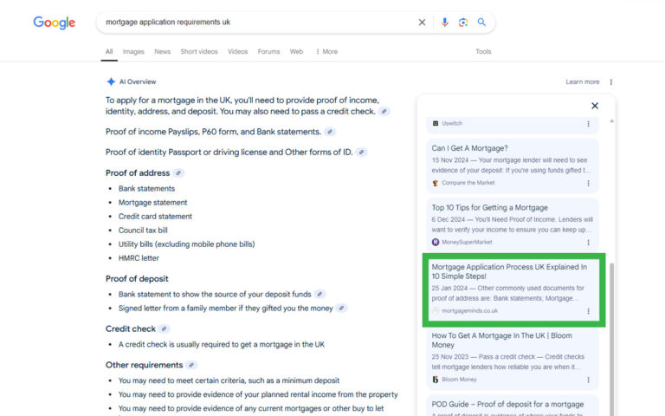Close the sources side panel
Image resolution: width=665 pixels, height=416 pixels.
(x=595, y=106)
